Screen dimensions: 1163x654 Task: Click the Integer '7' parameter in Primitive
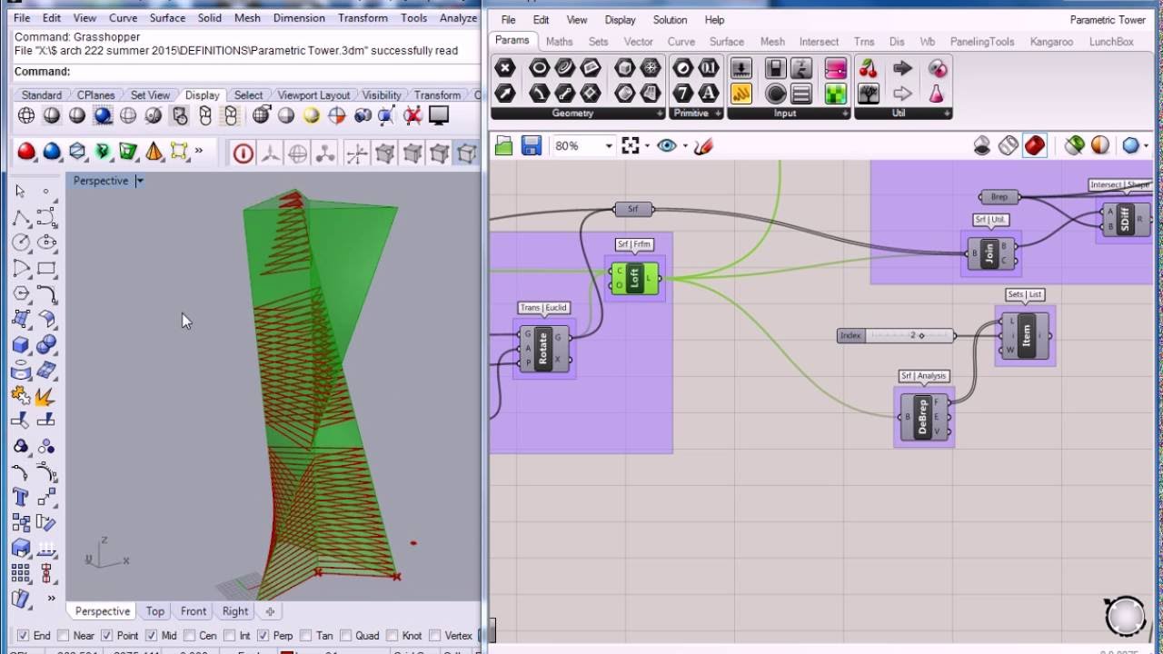click(x=683, y=94)
